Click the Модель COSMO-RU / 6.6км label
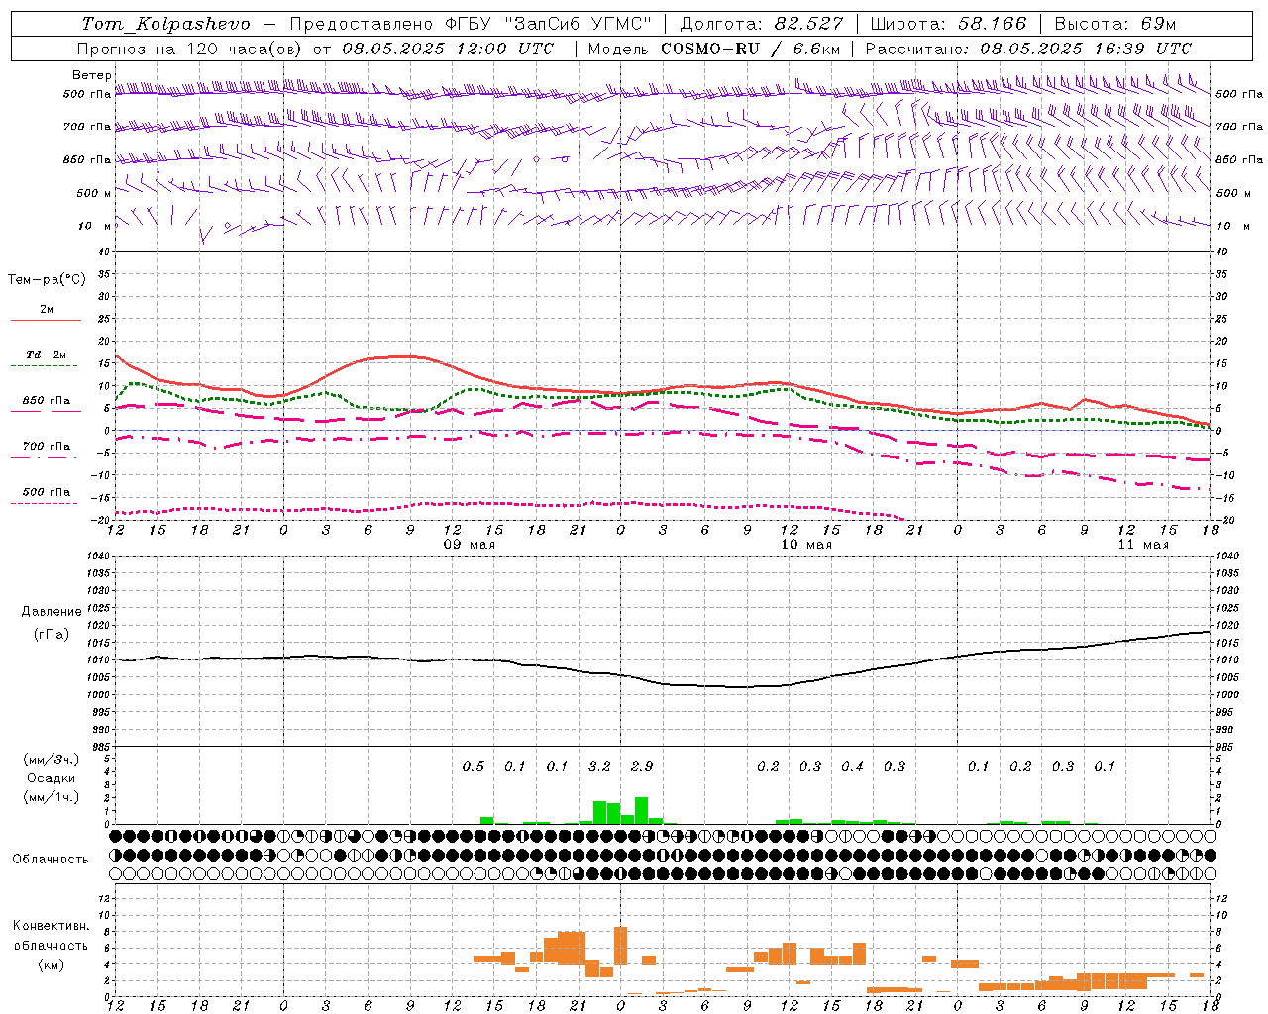Screen dimensions: 1268x1014 (714, 49)
